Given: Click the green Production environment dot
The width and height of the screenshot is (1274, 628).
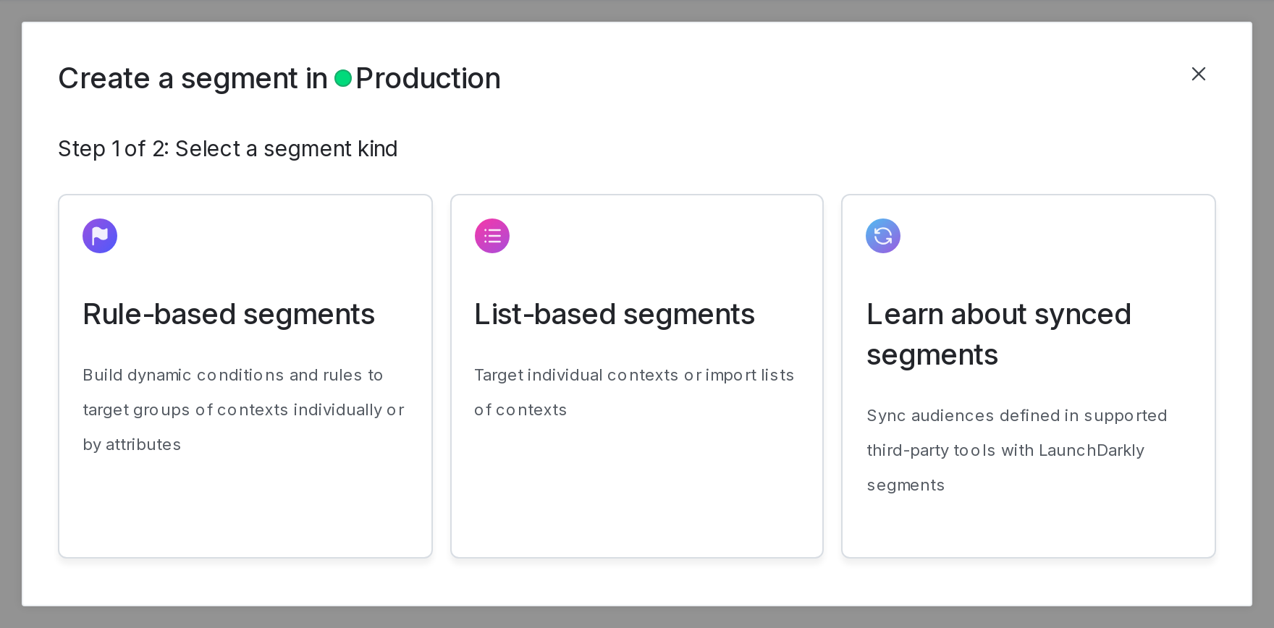Looking at the screenshot, I should click(x=343, y=78).
